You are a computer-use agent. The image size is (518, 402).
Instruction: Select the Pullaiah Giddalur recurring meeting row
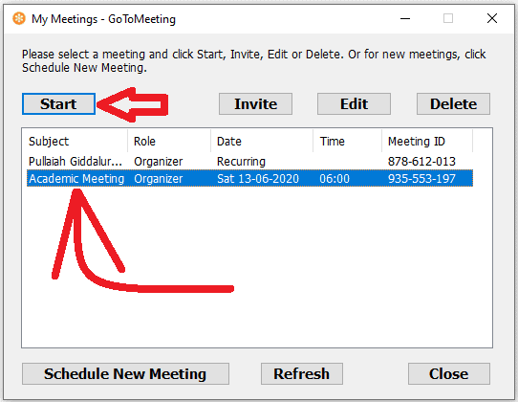tap(249, 162)
